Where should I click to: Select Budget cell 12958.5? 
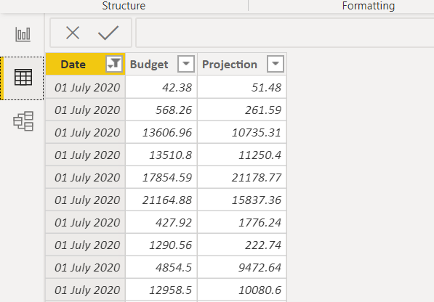point(161,290)
